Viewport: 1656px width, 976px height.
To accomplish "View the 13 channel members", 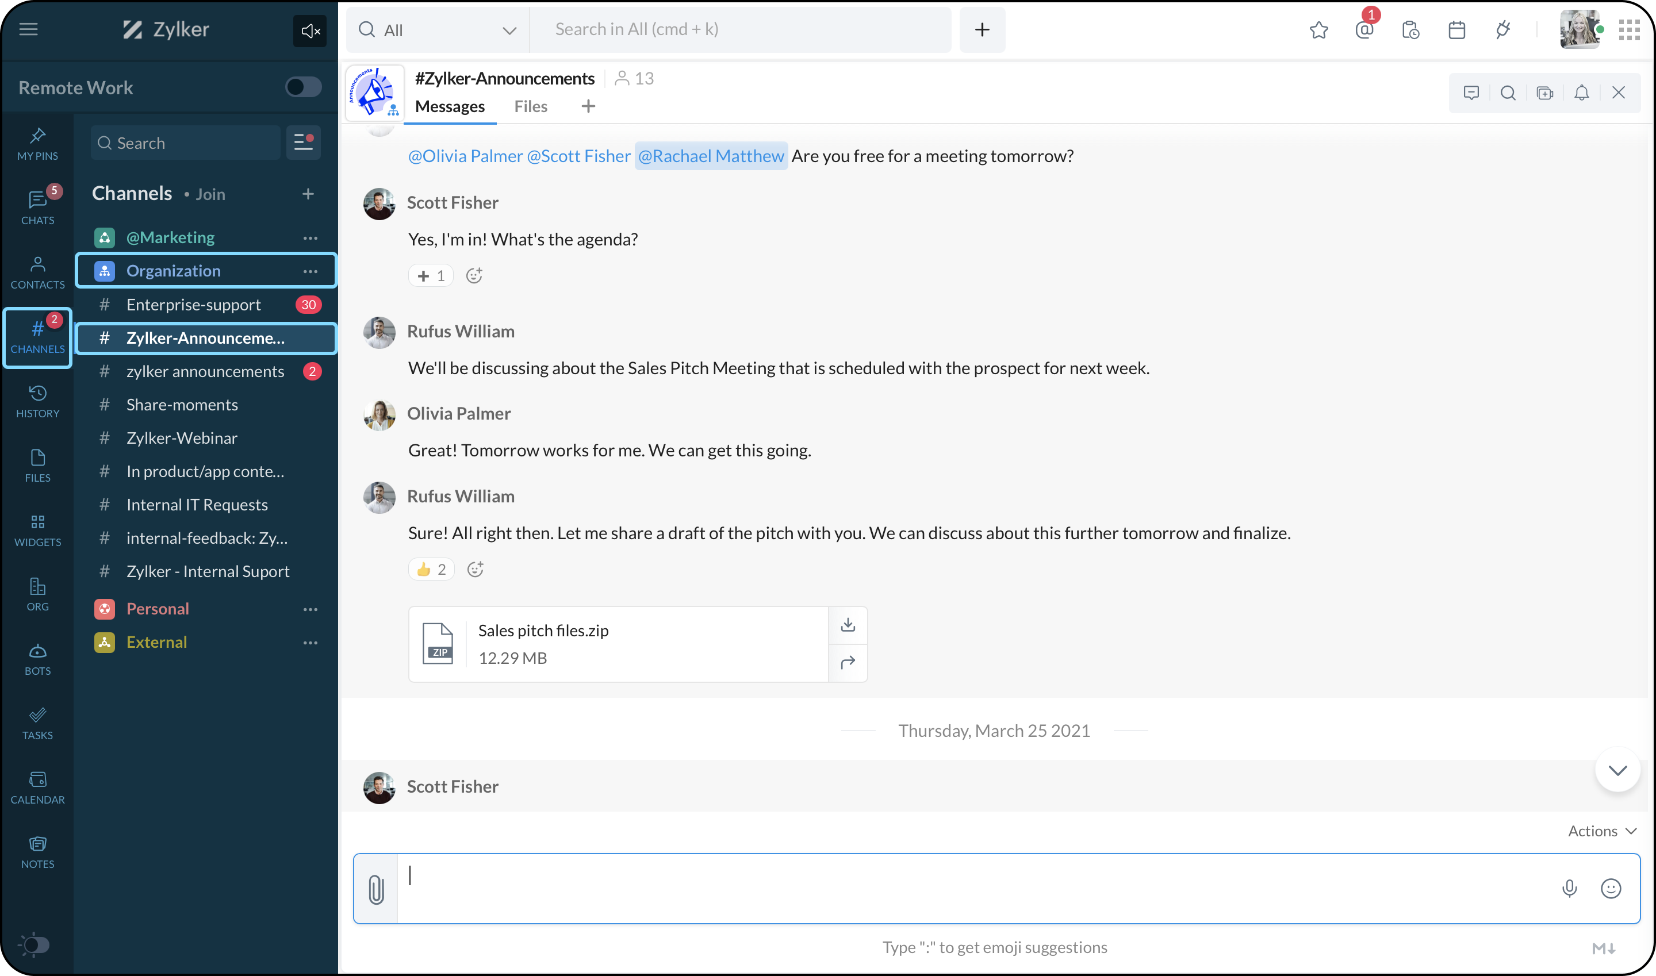I will 634,78.
